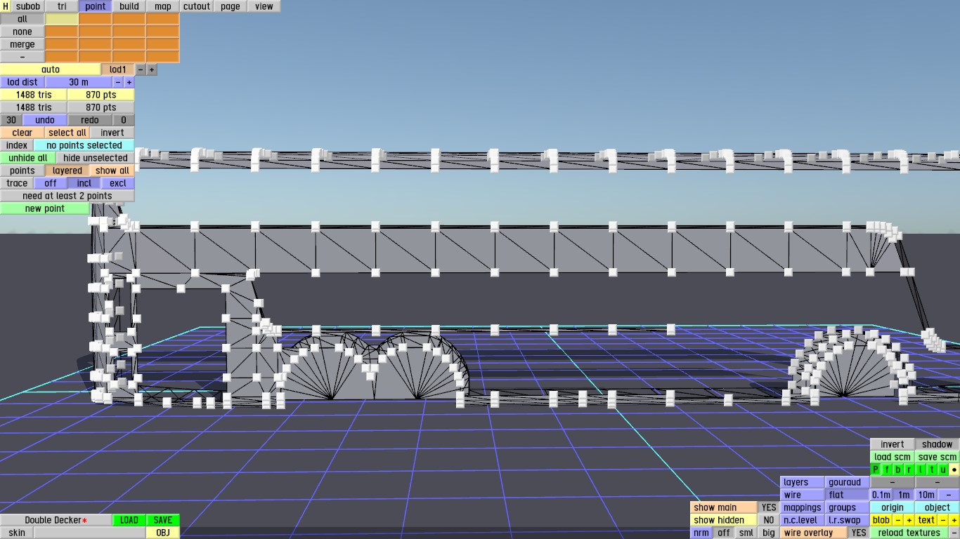Click the green LOAD button
This screenshot has height=539, width=960.
[x=129, y=520]
